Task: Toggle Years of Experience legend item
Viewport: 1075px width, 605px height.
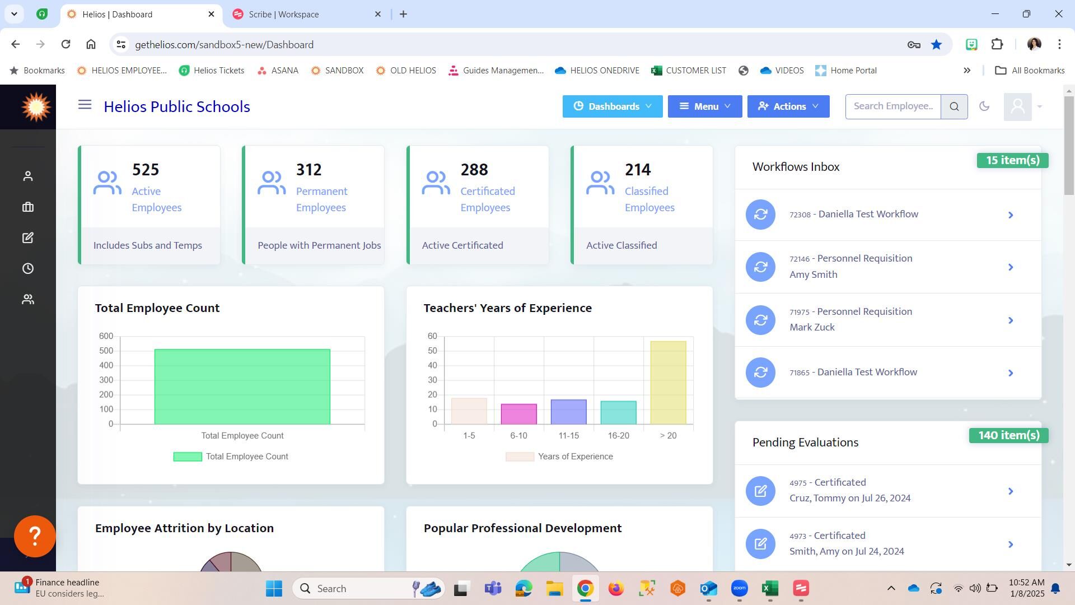Action: tap(559, 457)
